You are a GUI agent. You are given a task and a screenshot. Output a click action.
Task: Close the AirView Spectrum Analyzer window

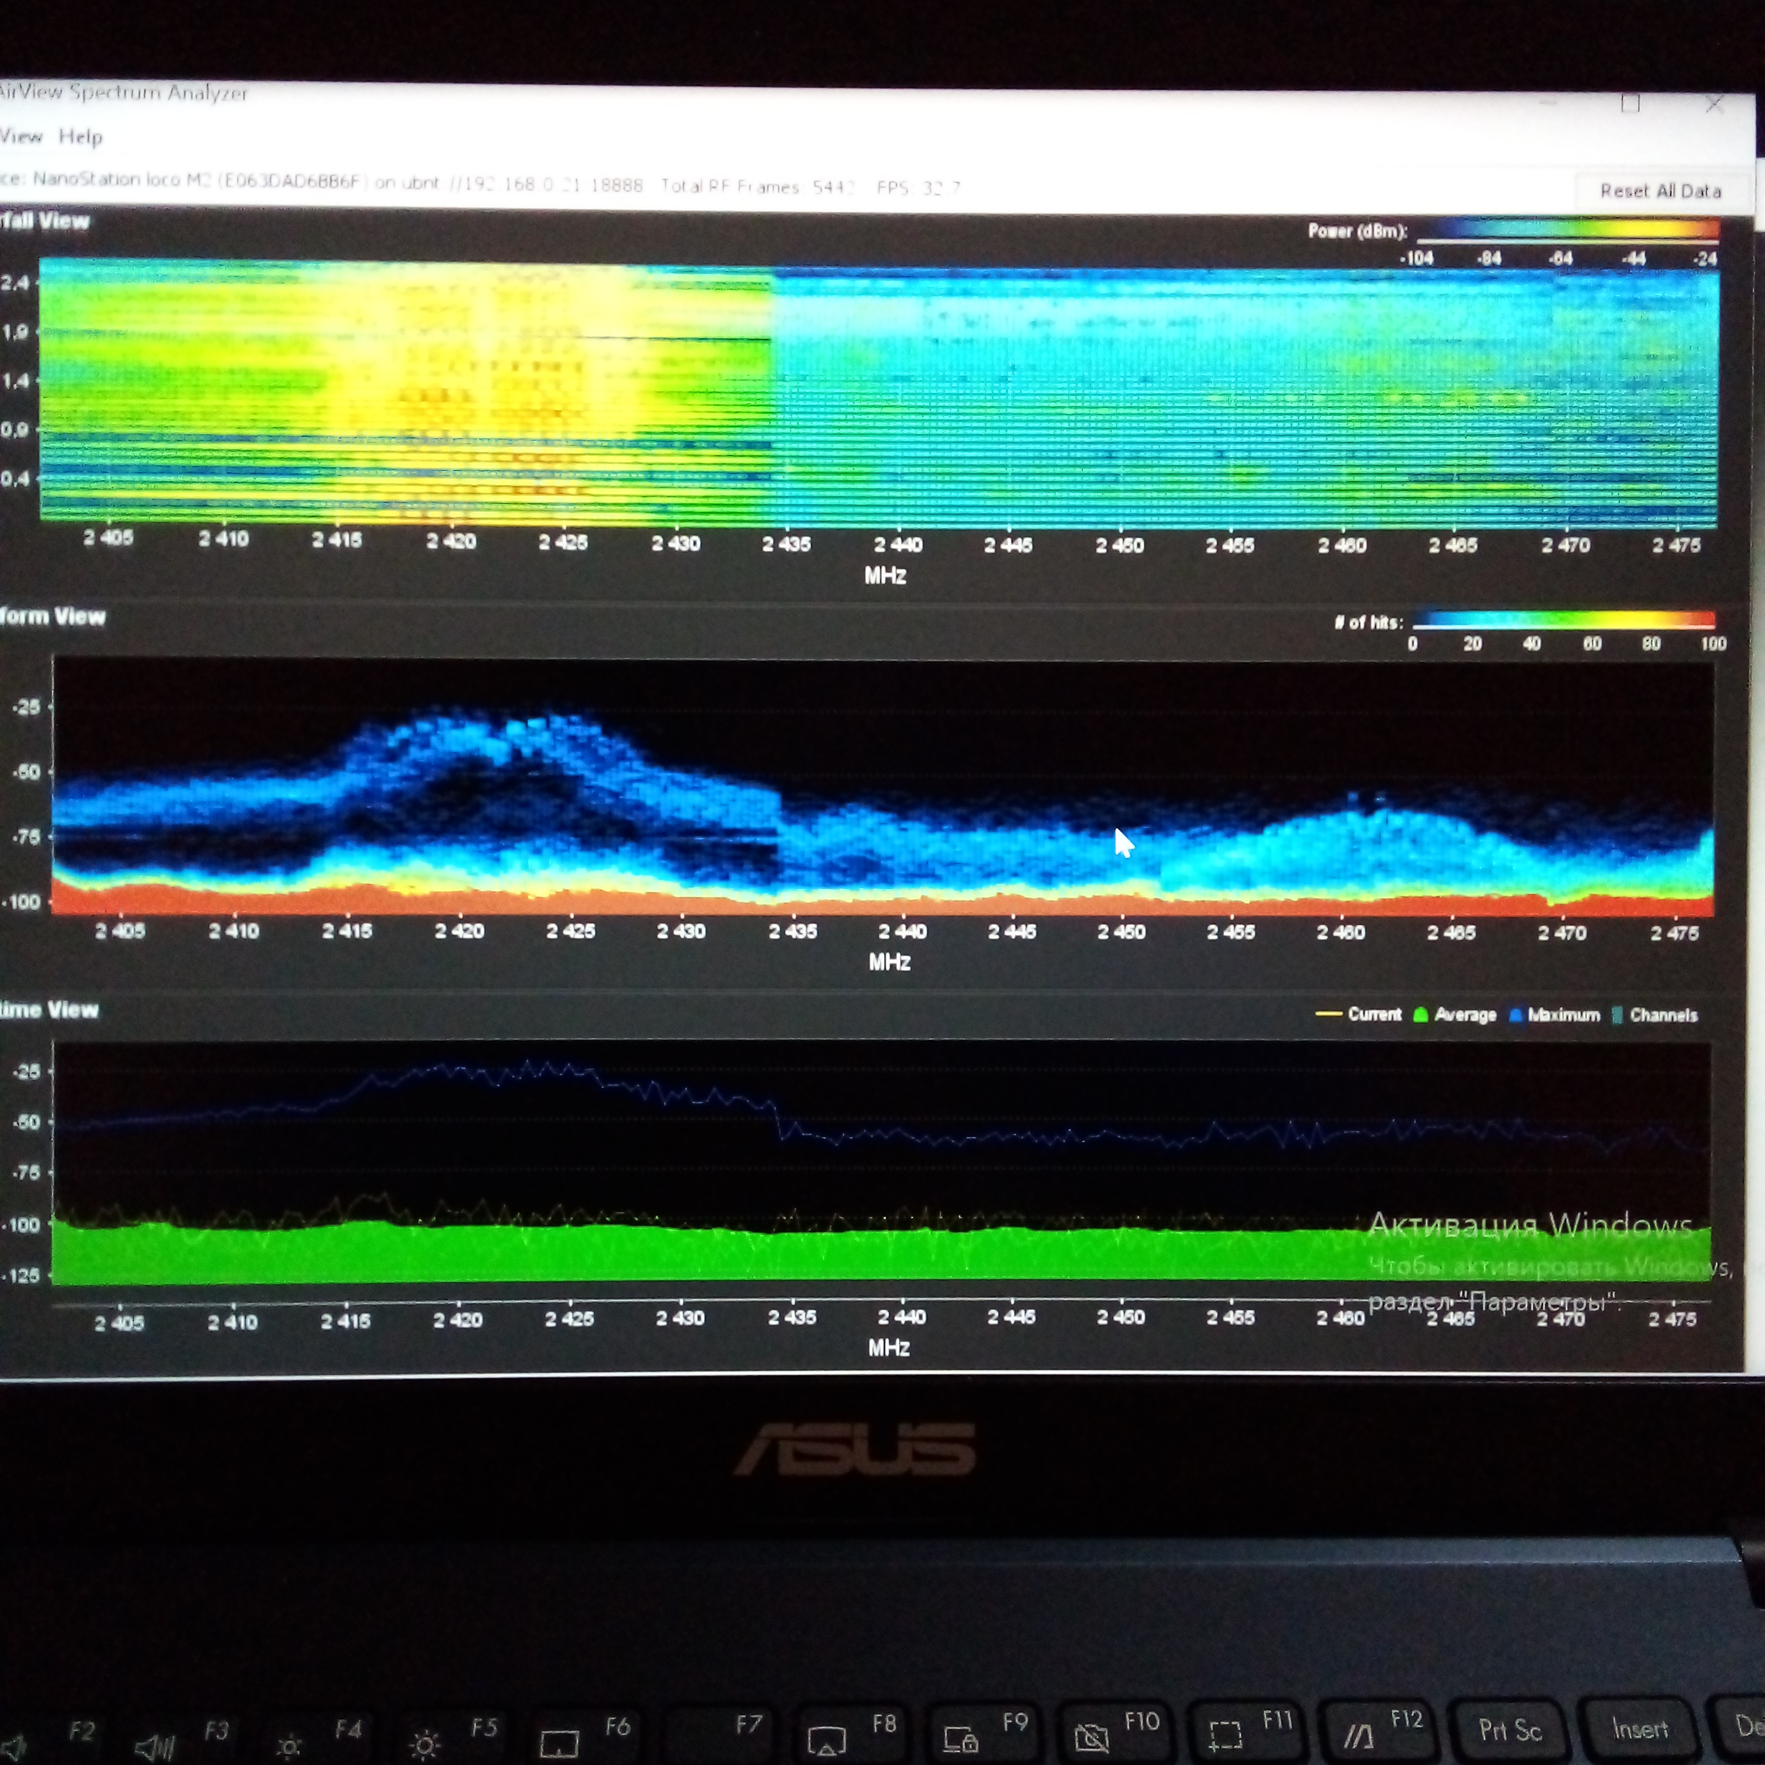click(1714, 105)
